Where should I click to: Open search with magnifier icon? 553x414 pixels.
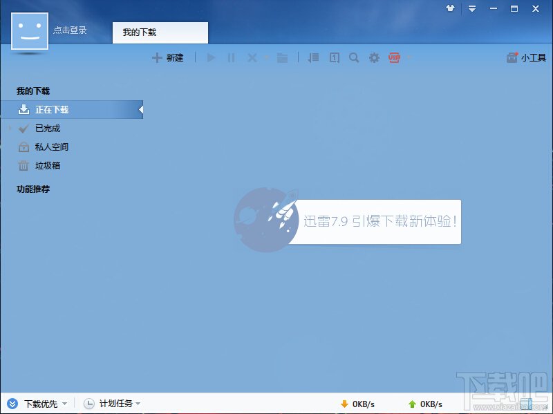354,57
